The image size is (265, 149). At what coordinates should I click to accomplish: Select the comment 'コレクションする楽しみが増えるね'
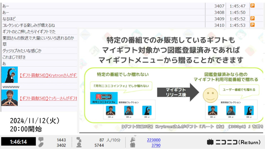[x=28, y=25]
